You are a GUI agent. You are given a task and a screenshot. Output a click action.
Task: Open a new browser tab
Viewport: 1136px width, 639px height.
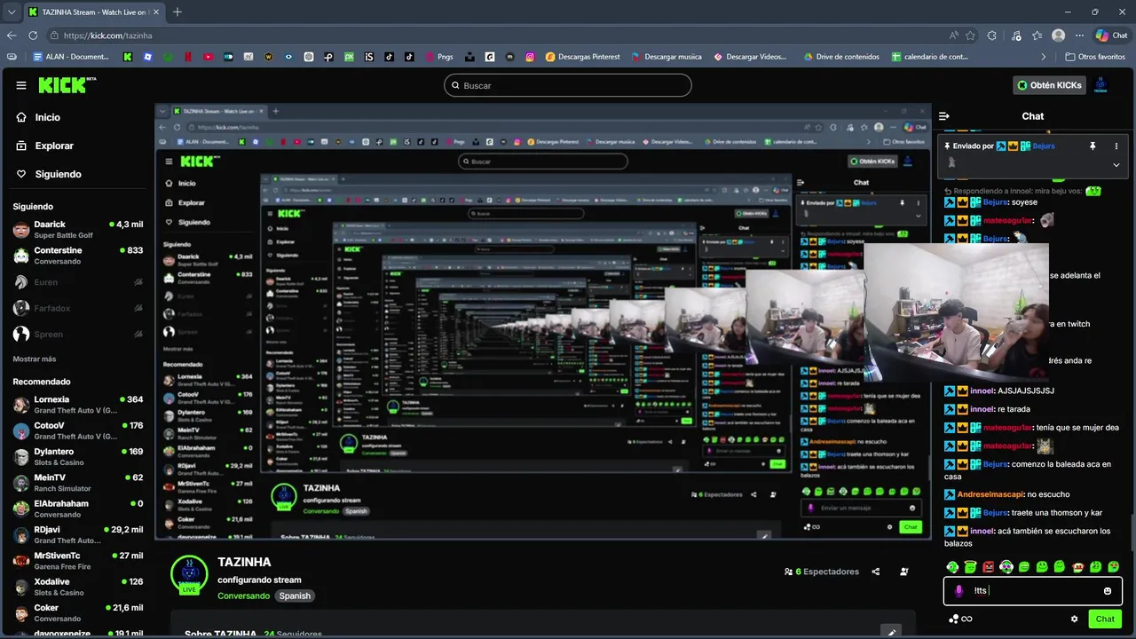[x=177, y=12]
